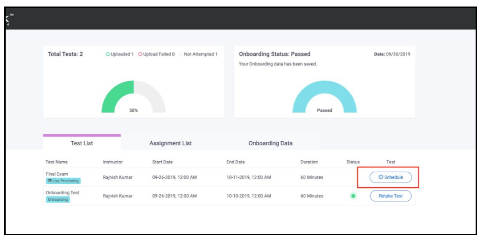Click Rajnish Kumar in the Final Exam row
The image size is (483, 239).
coord(118,177)
